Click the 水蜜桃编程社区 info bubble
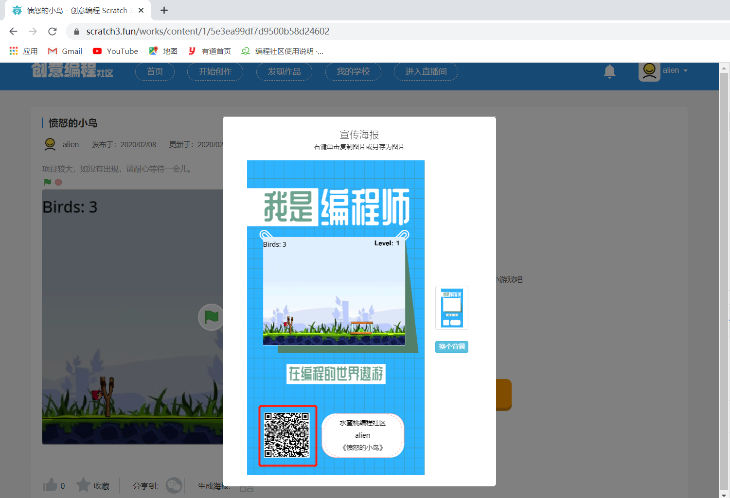The height and width of the screenshot is (498, 730). [x=363, y=435]
